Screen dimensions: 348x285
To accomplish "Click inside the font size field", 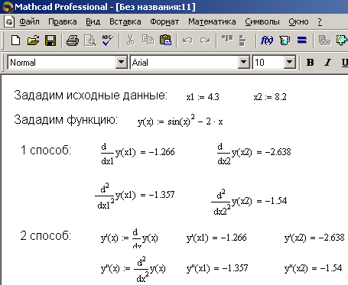I will pos(268,63).
